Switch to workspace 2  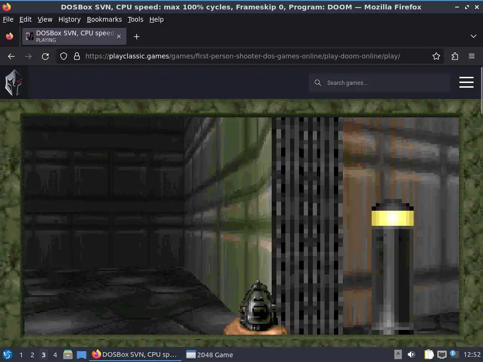point(33,355)
